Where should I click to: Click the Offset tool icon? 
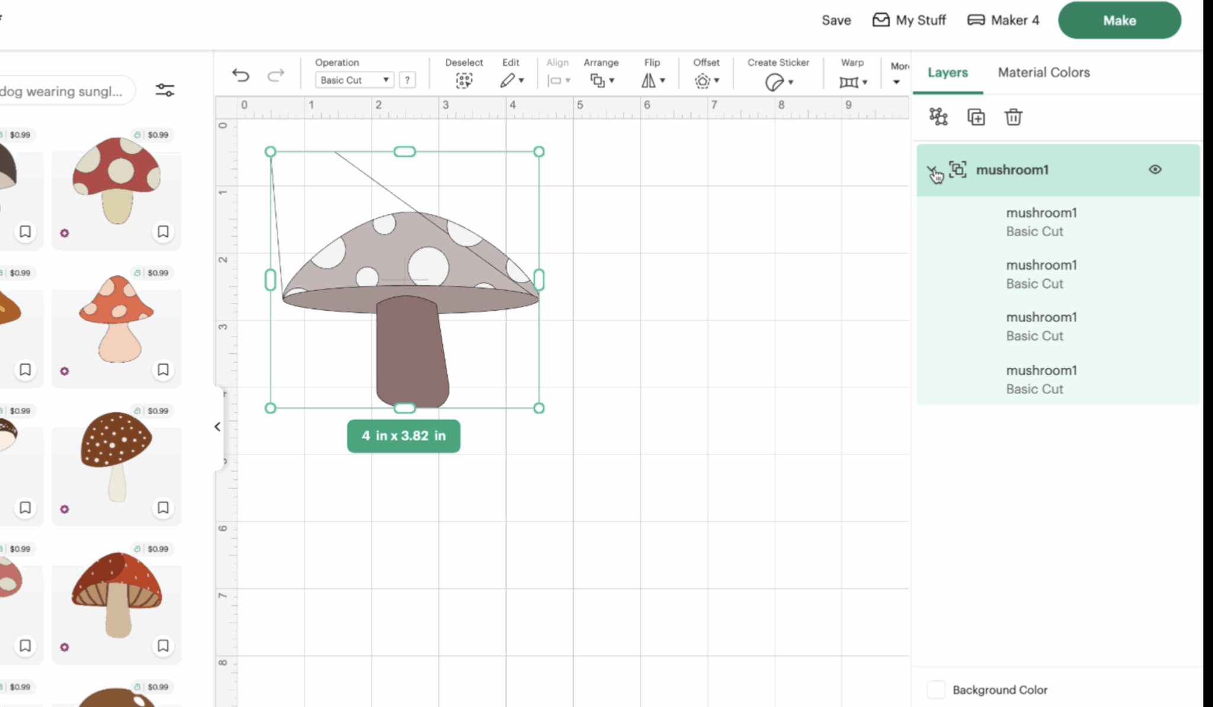[x=704, y=81]
